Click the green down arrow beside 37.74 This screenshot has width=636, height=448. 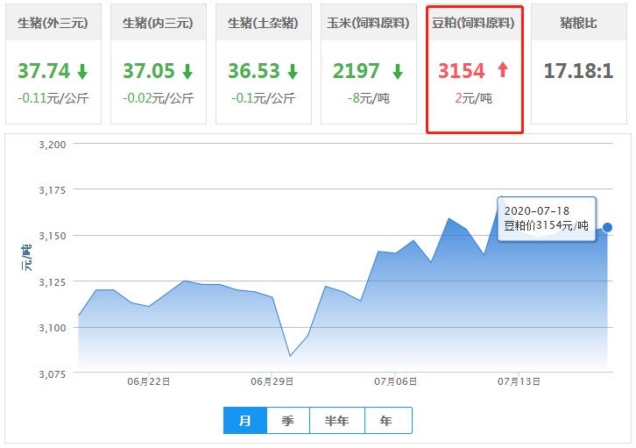click(81, 71)
